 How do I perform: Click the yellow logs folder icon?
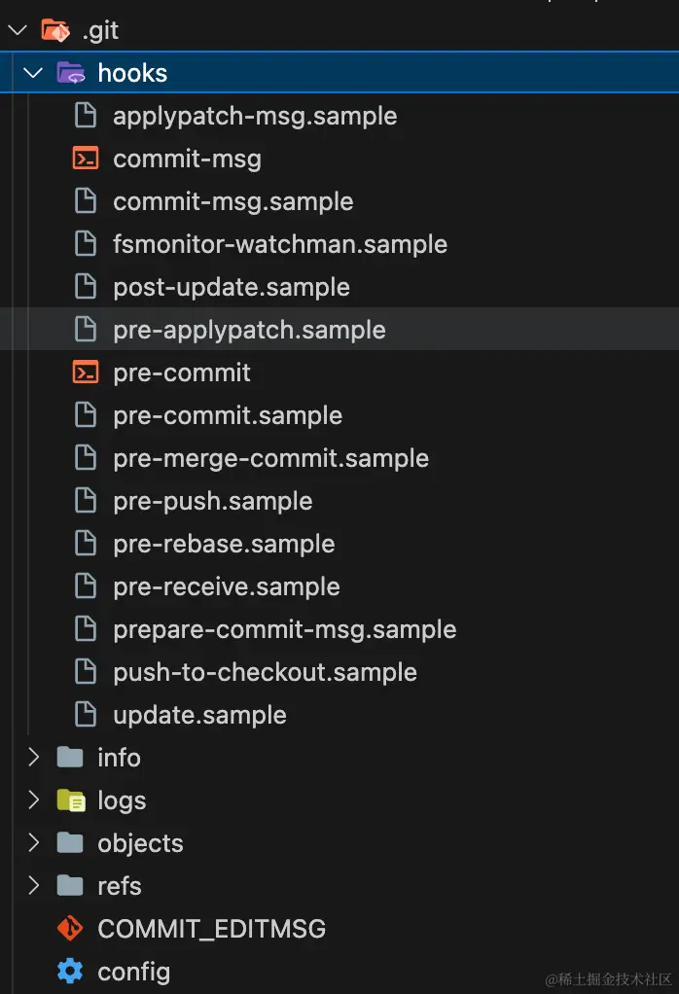(x=70, y=800)
